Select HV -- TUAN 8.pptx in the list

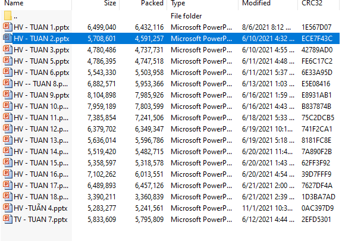click(x=42, y=83)
